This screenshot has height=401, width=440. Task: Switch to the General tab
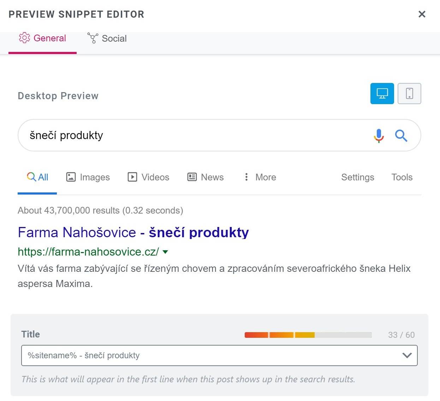[x=42, y=38]
